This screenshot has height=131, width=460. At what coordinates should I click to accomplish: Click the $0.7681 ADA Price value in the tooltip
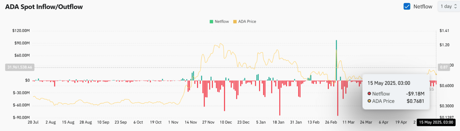coord(415,101)
